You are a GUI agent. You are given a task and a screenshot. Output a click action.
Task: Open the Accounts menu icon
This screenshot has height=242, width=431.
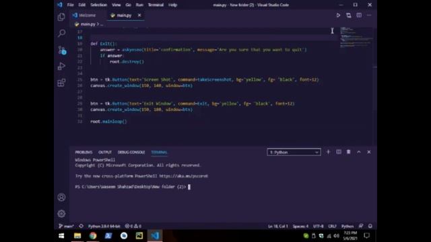pos(61,197)
